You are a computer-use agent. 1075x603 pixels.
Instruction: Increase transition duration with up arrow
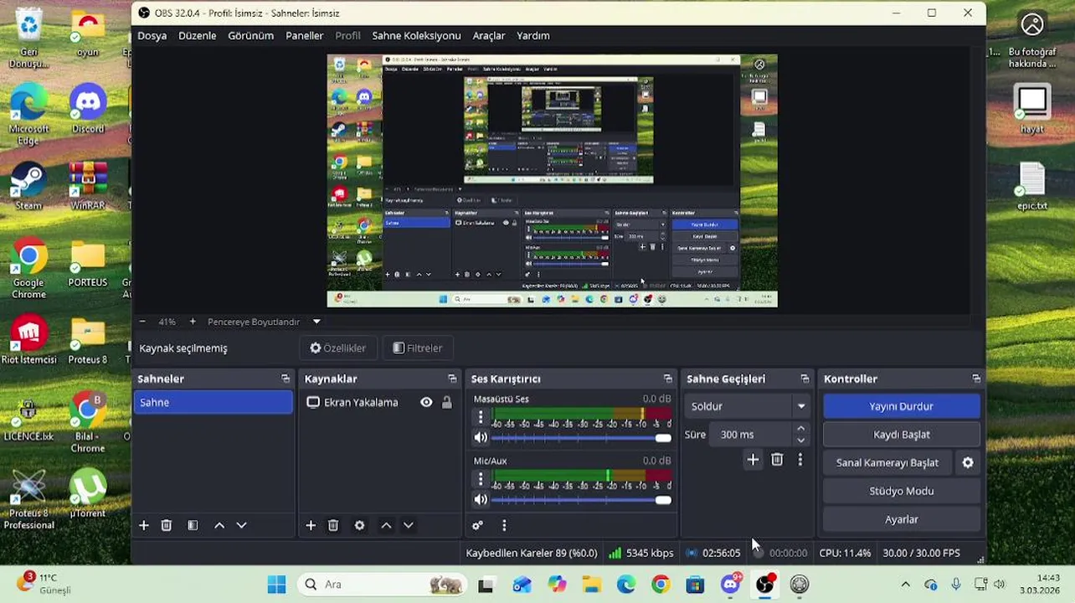pyautogui.click(x=800, y=429)
